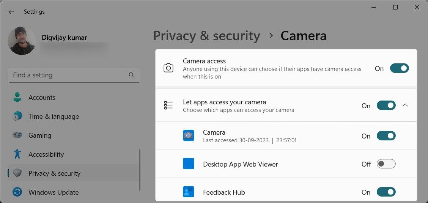The height and width of the screenshot is (203, 428).
Task: Click the Windows Update sync icon
Action: pyautogui.click(x=17, y=192)
